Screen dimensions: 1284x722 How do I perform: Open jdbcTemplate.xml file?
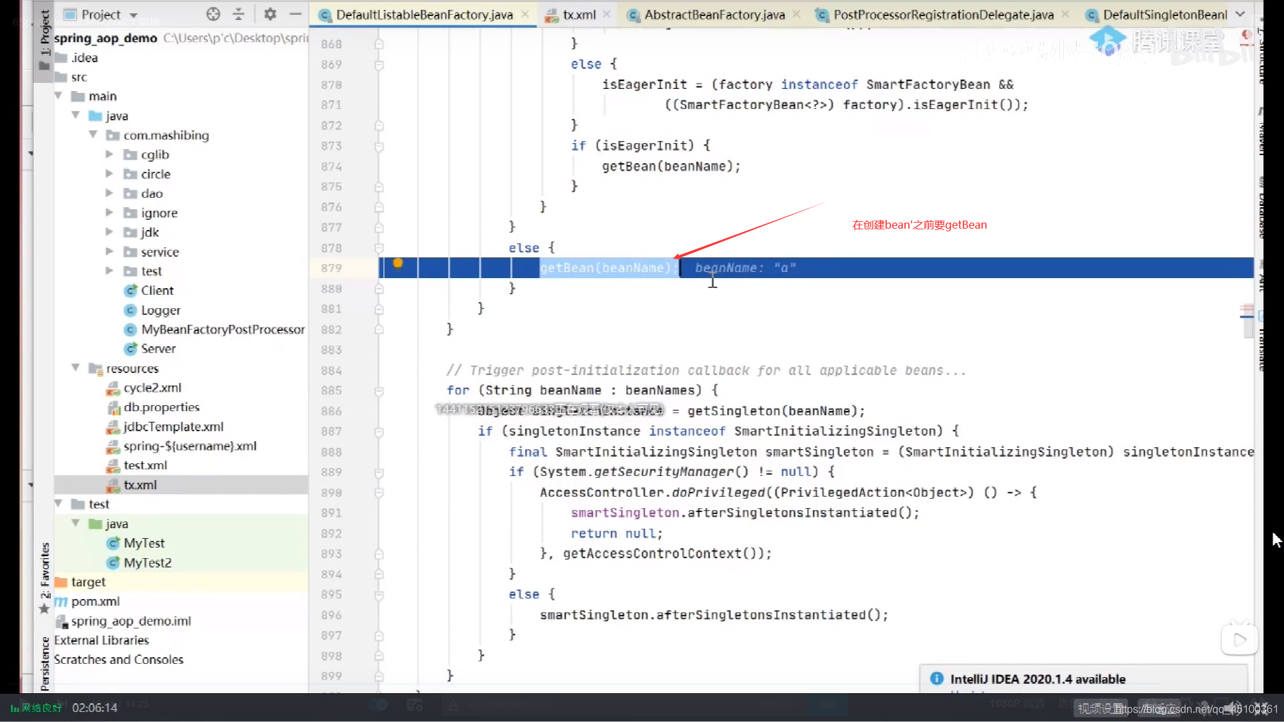(x=173, y=427)
